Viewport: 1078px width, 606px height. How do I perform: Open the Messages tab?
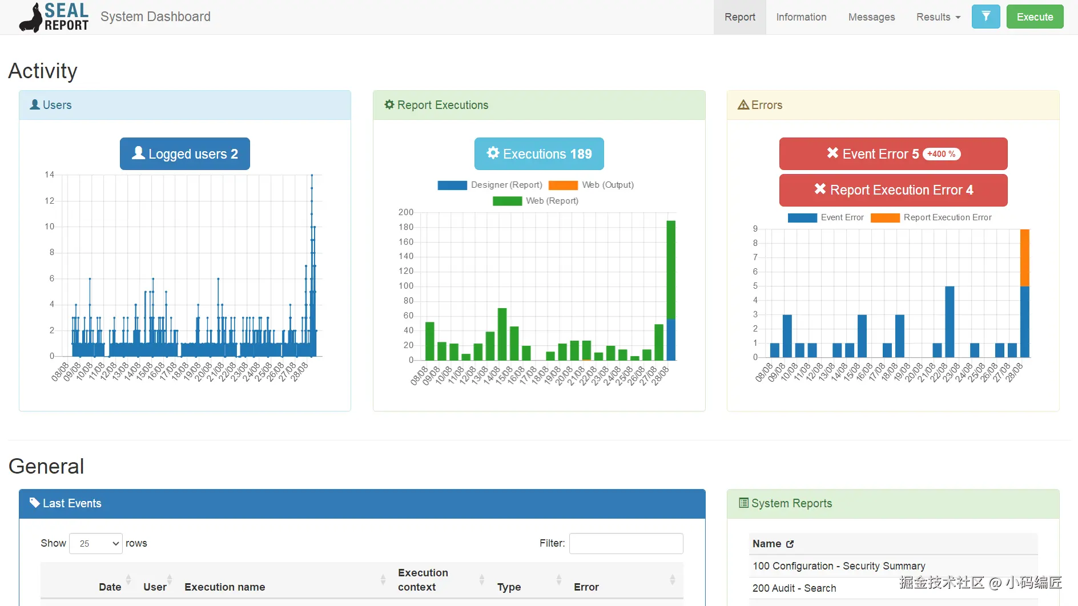coord(871,17)
